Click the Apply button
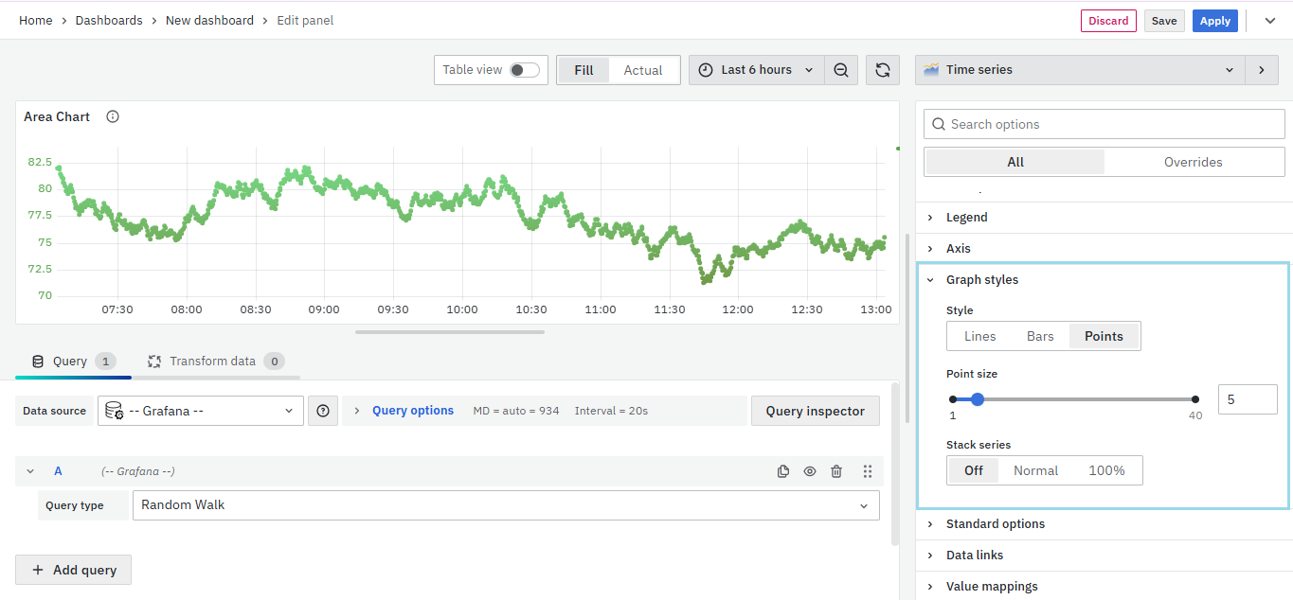The height and width of the screenshot is (600, 1293). tap(1214, 21)
